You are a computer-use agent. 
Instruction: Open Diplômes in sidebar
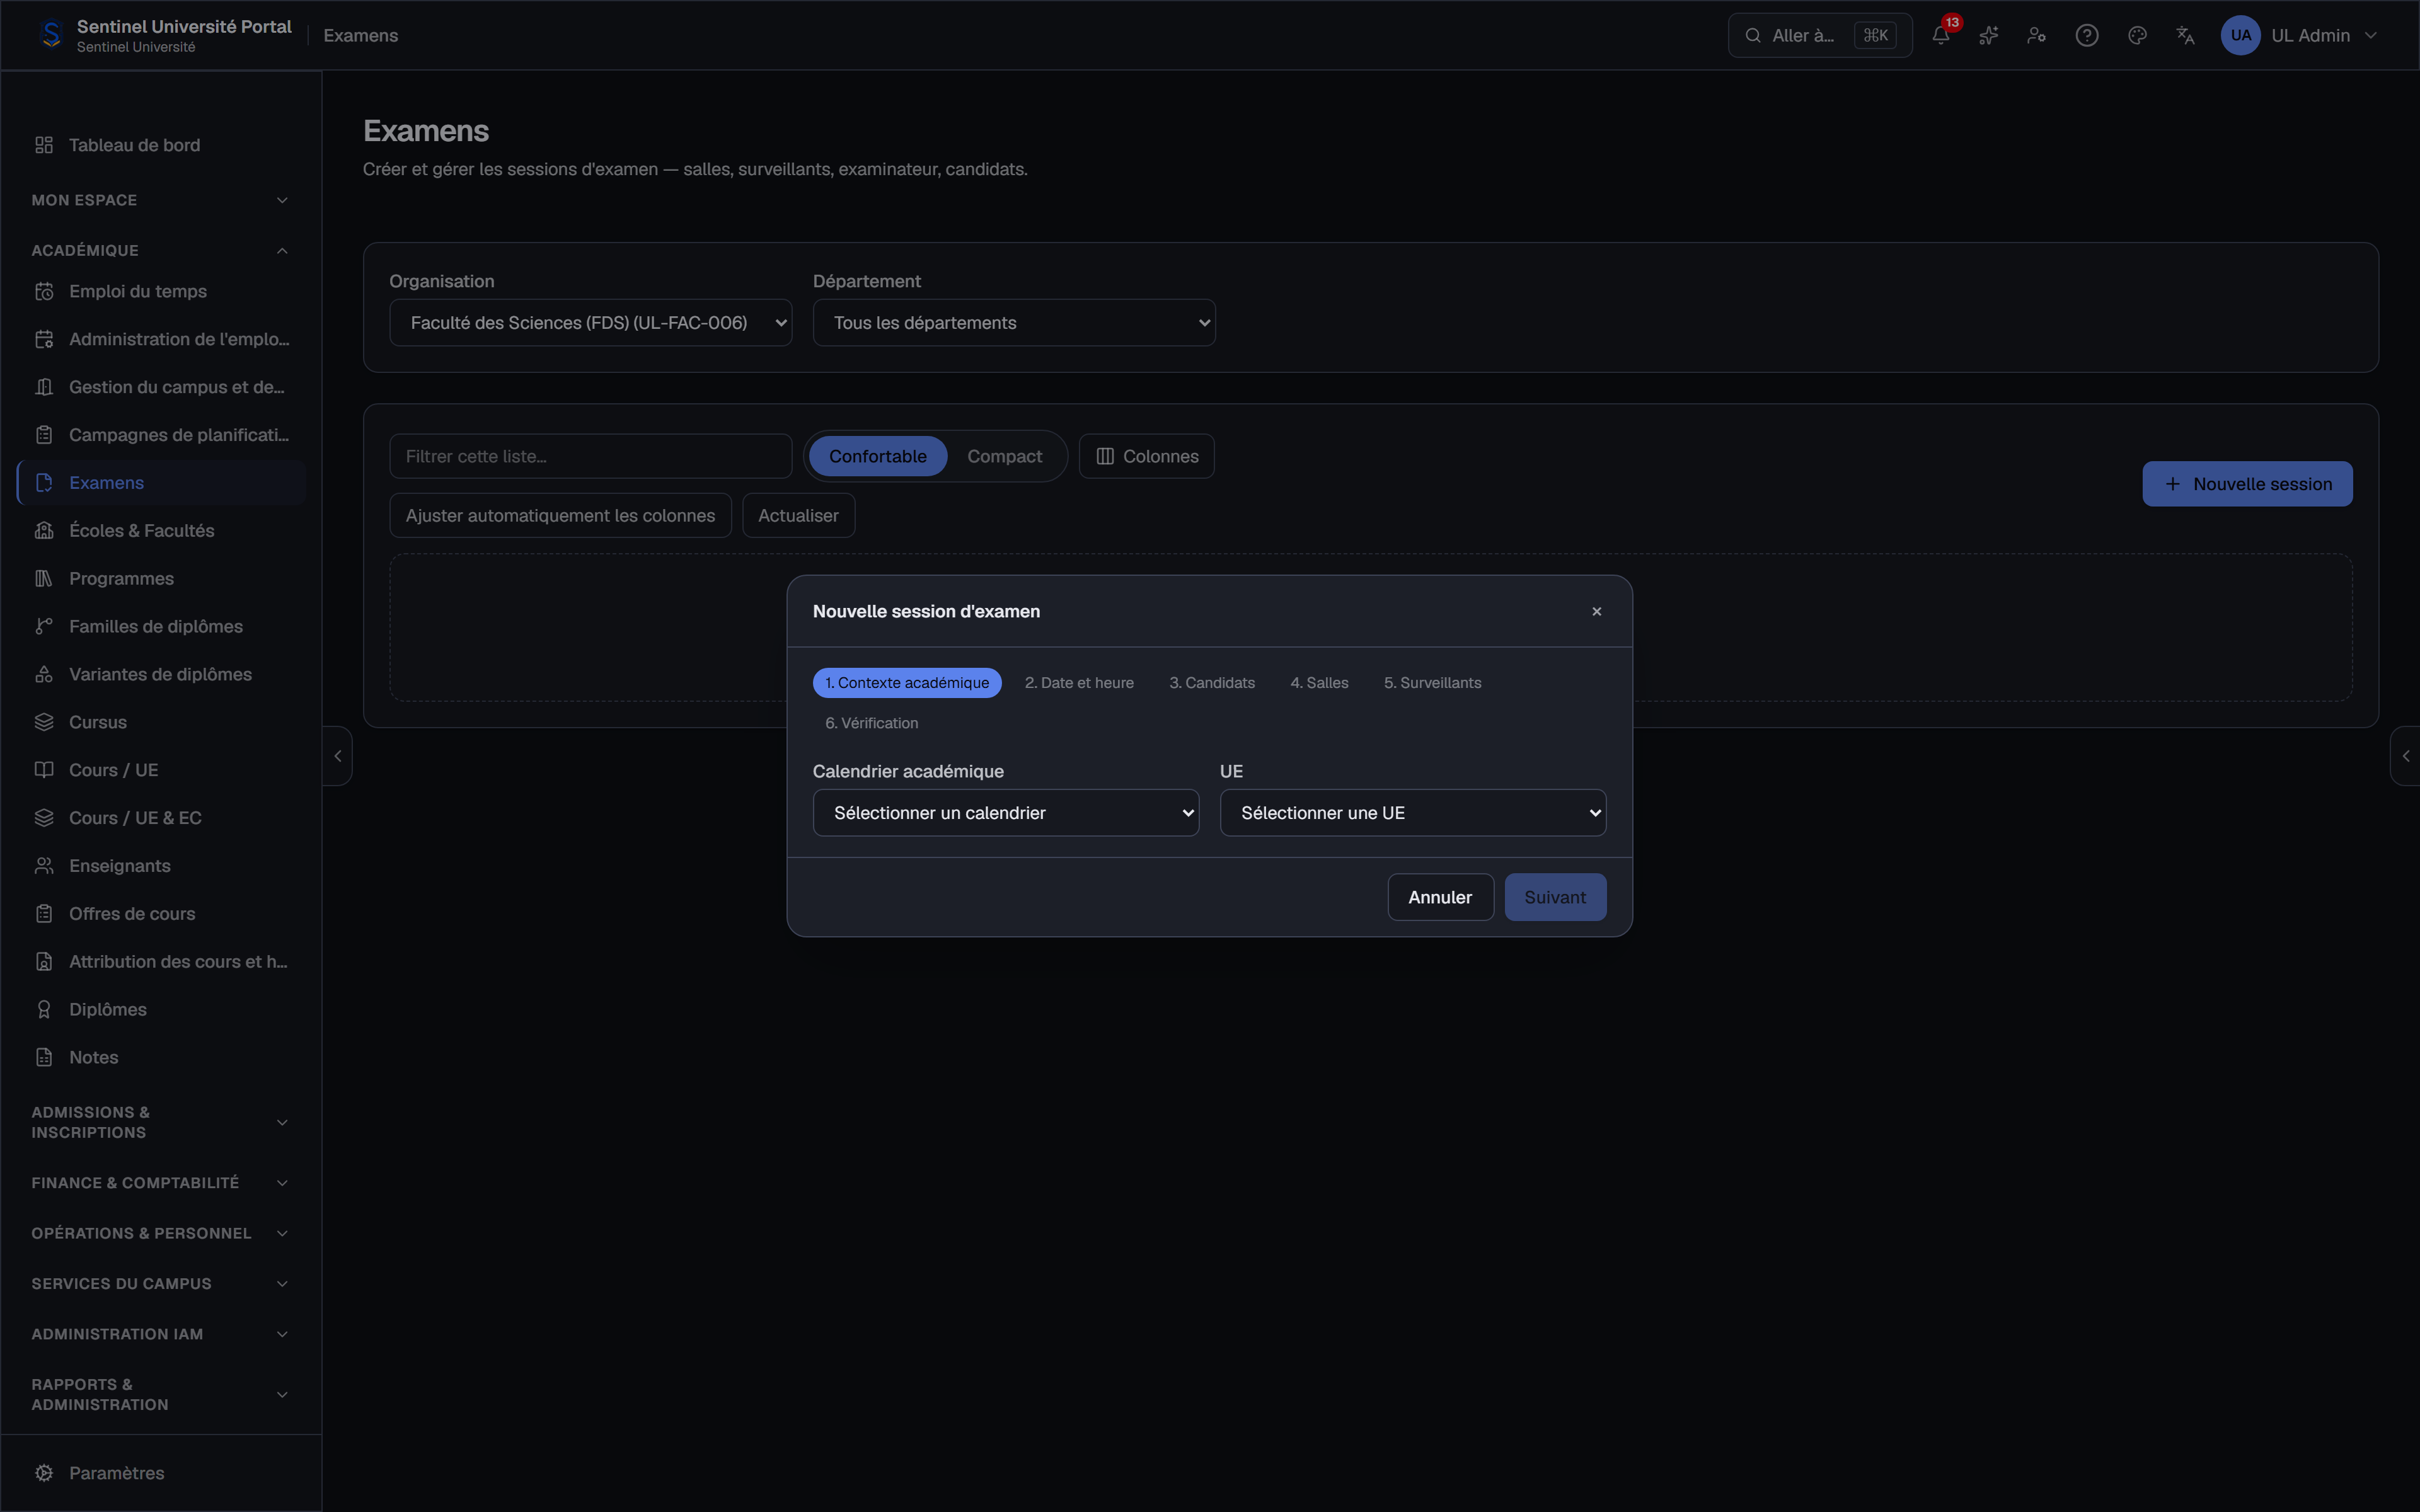pyautogui.click(x=161, y=1010)
